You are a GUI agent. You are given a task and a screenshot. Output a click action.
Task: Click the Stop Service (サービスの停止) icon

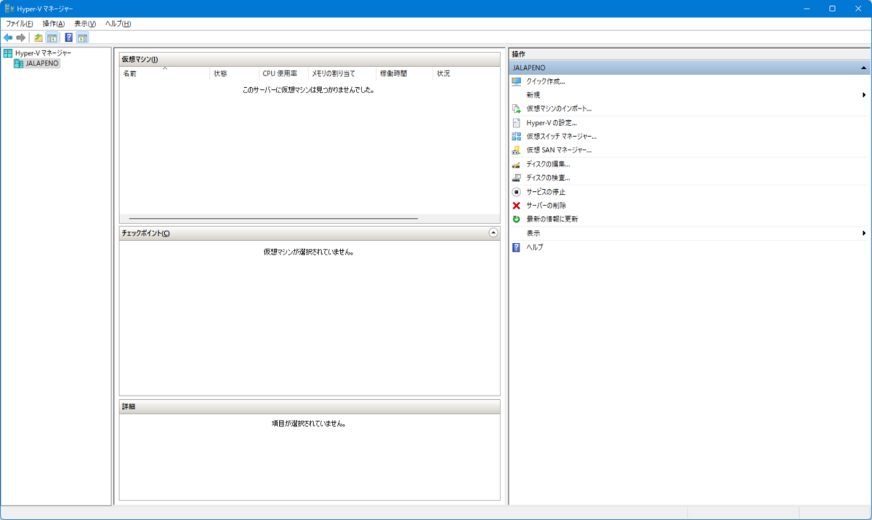click(516, 192)
